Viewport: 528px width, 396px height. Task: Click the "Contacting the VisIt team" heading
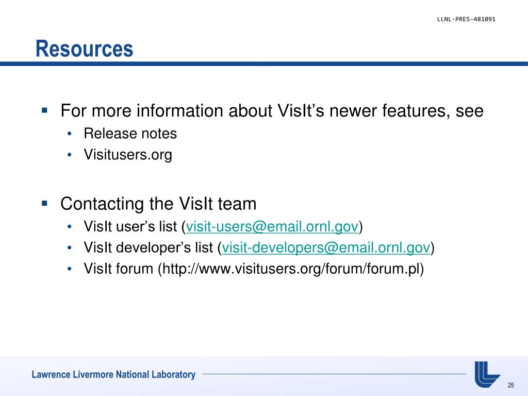tap(158, 204)
